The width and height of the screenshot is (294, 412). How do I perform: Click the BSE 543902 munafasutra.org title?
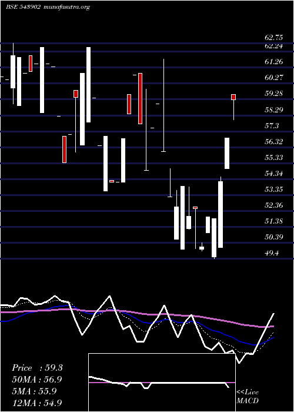point(48,7)
